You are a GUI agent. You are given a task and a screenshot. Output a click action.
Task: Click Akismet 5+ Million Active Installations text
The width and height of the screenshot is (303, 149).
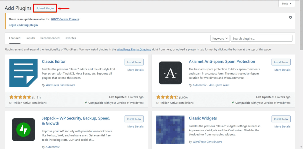pyautogui.click(x=175, y=103)
